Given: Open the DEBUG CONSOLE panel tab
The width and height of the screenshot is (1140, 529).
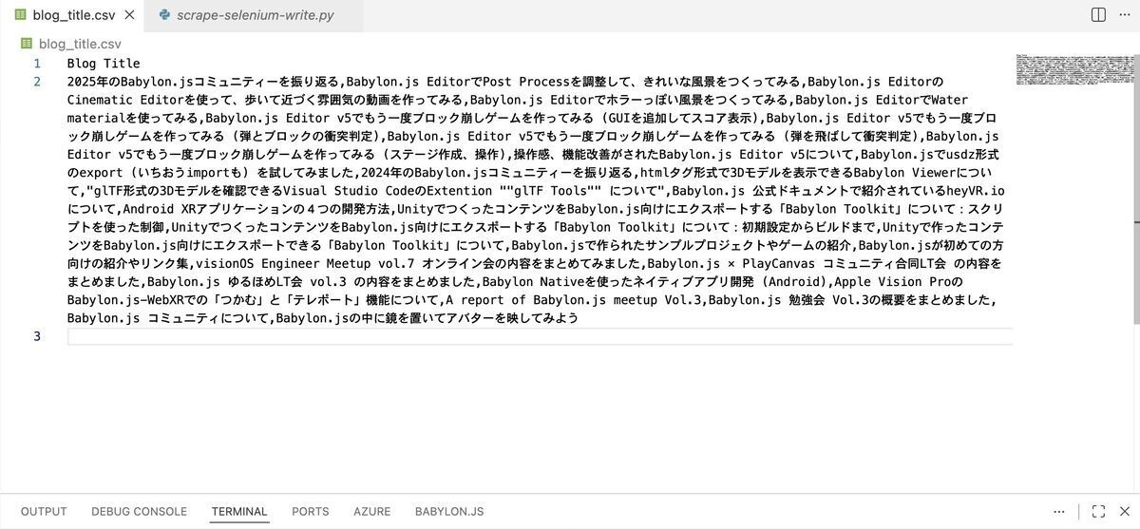Looking at the screenshot, I should point(140,511).
